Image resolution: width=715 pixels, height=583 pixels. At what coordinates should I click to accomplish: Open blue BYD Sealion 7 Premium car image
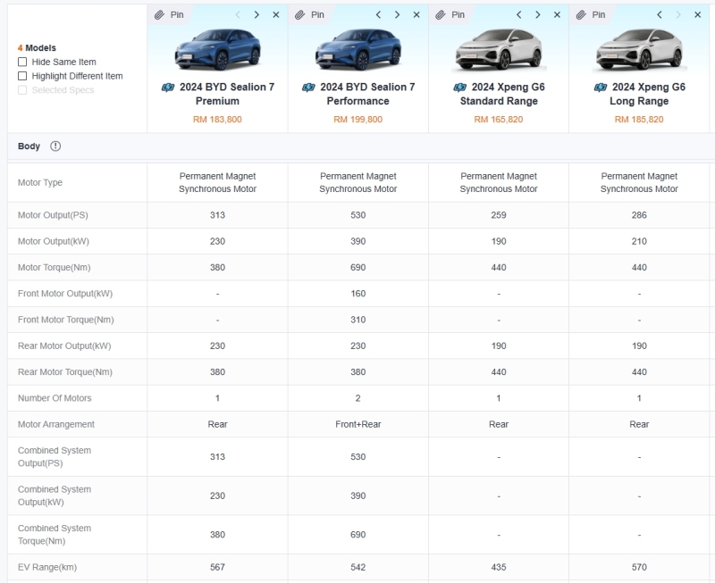coord(217,49)
